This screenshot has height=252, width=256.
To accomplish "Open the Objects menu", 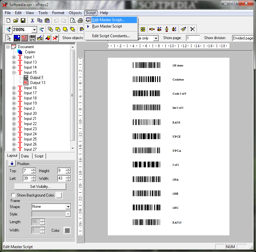I will point(75,13).
